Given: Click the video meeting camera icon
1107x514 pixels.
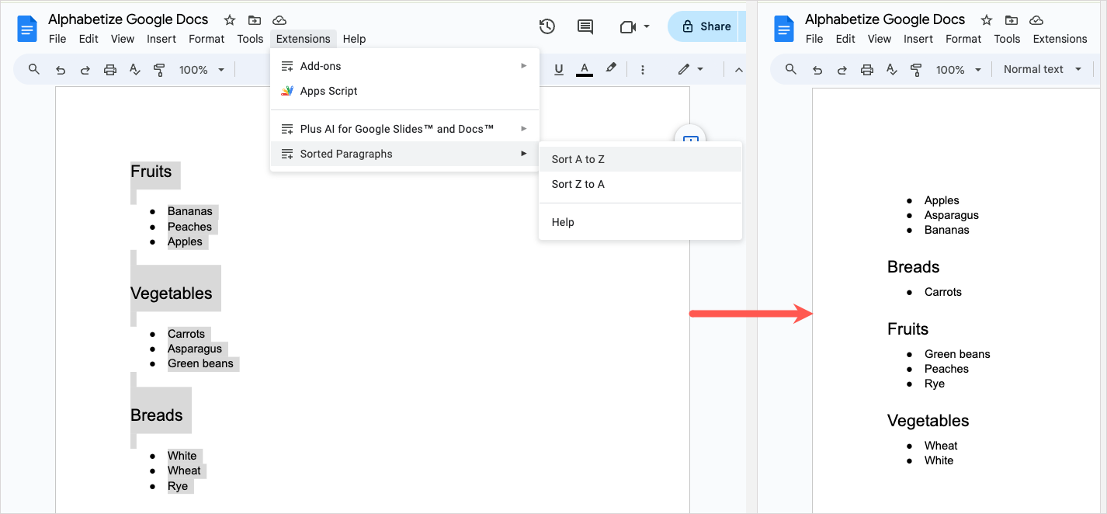Looking at the screenshot, I should pyautogui.click(x=628, y=27).
